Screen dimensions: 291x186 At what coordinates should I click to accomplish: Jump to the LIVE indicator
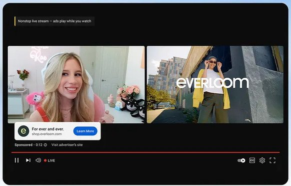point(49,160)
